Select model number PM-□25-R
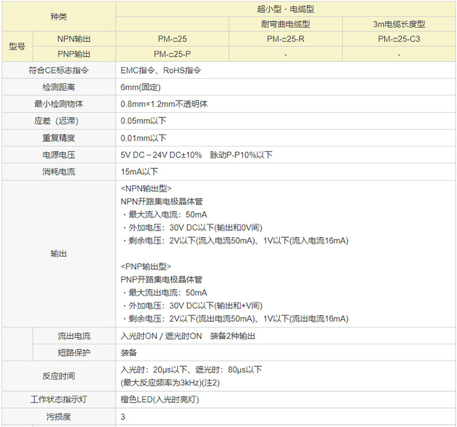The height and width of the screenshot is (427, 457). [x=286, y=39]
